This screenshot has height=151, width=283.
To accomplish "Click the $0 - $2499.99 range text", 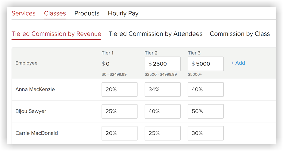I will pos(114,74).
